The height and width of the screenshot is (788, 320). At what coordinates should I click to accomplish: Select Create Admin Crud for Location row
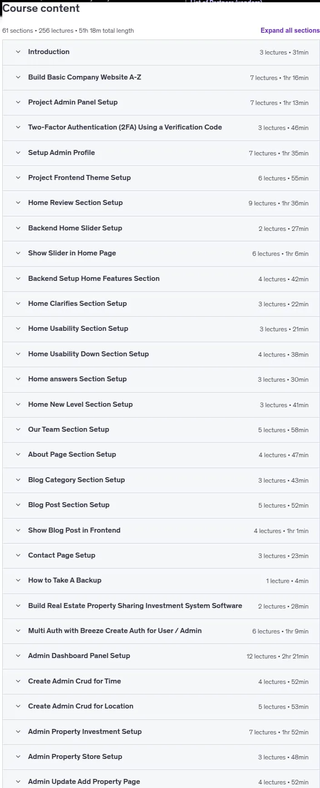pyautogui.click(x=161, y=706)
